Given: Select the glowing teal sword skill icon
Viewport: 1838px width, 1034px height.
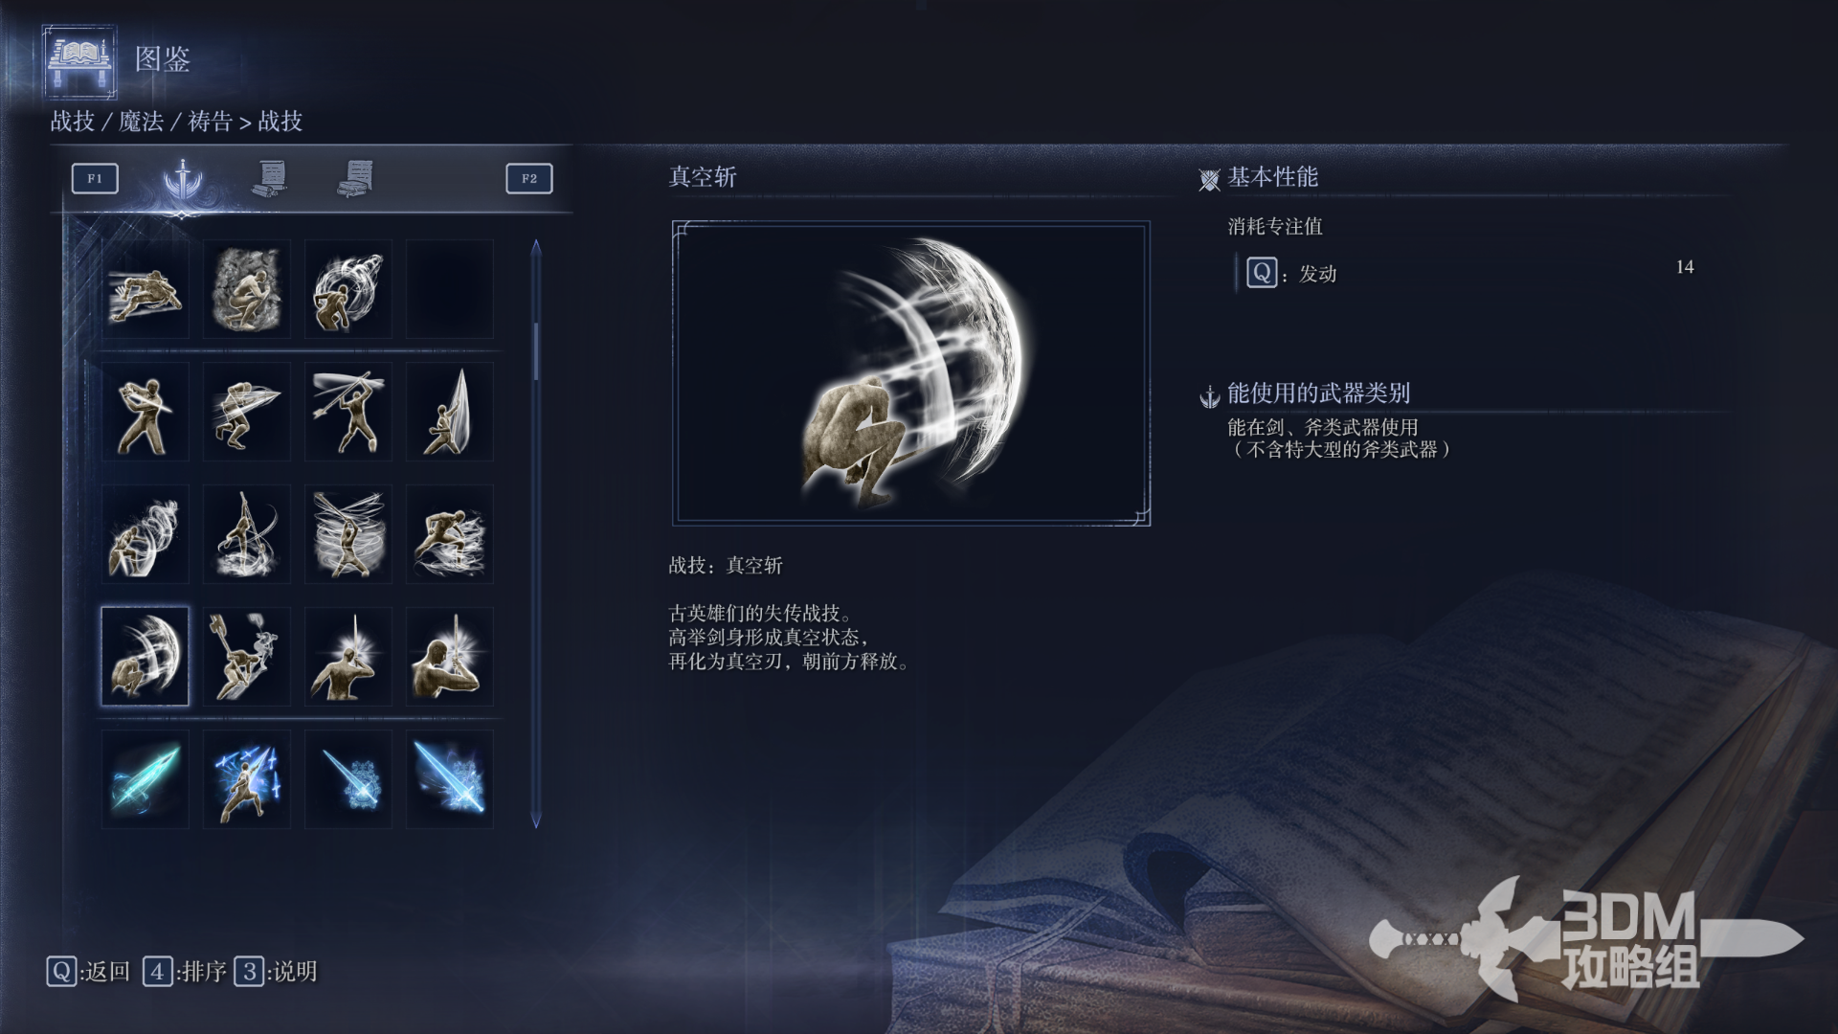Looking at the screenshot, I should (146, 779).
